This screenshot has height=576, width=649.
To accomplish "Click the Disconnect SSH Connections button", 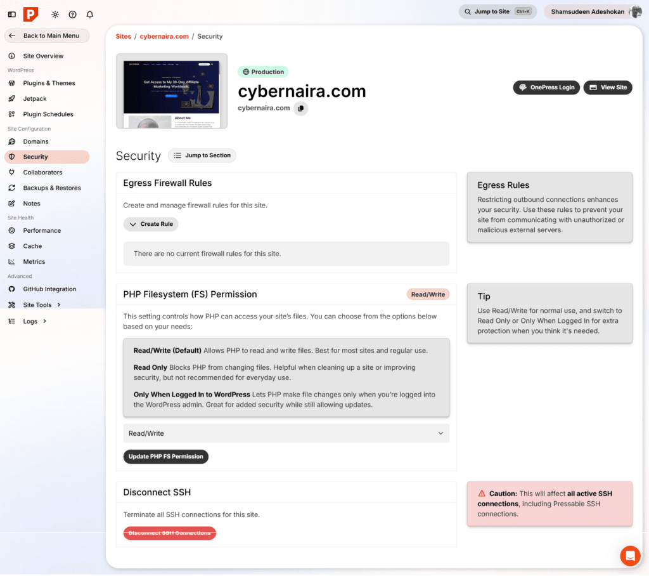I will (169, 533).
